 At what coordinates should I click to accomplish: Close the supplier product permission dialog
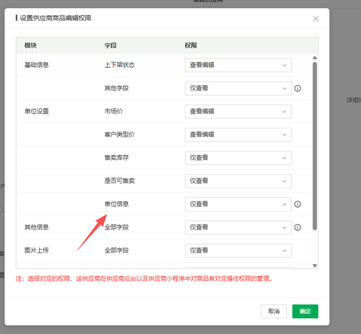[316, 19]
